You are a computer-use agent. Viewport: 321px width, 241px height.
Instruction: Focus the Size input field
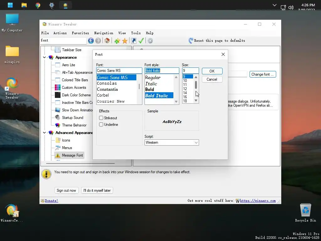click(190, 71)
